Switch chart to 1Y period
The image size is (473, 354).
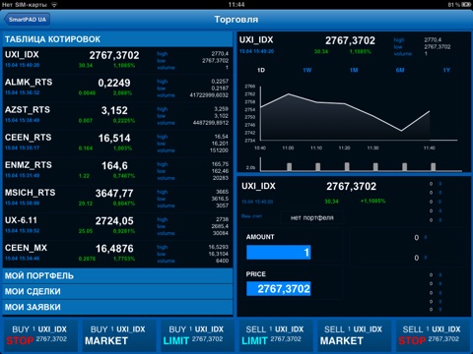pyautogui.click(x=446, y=70)
